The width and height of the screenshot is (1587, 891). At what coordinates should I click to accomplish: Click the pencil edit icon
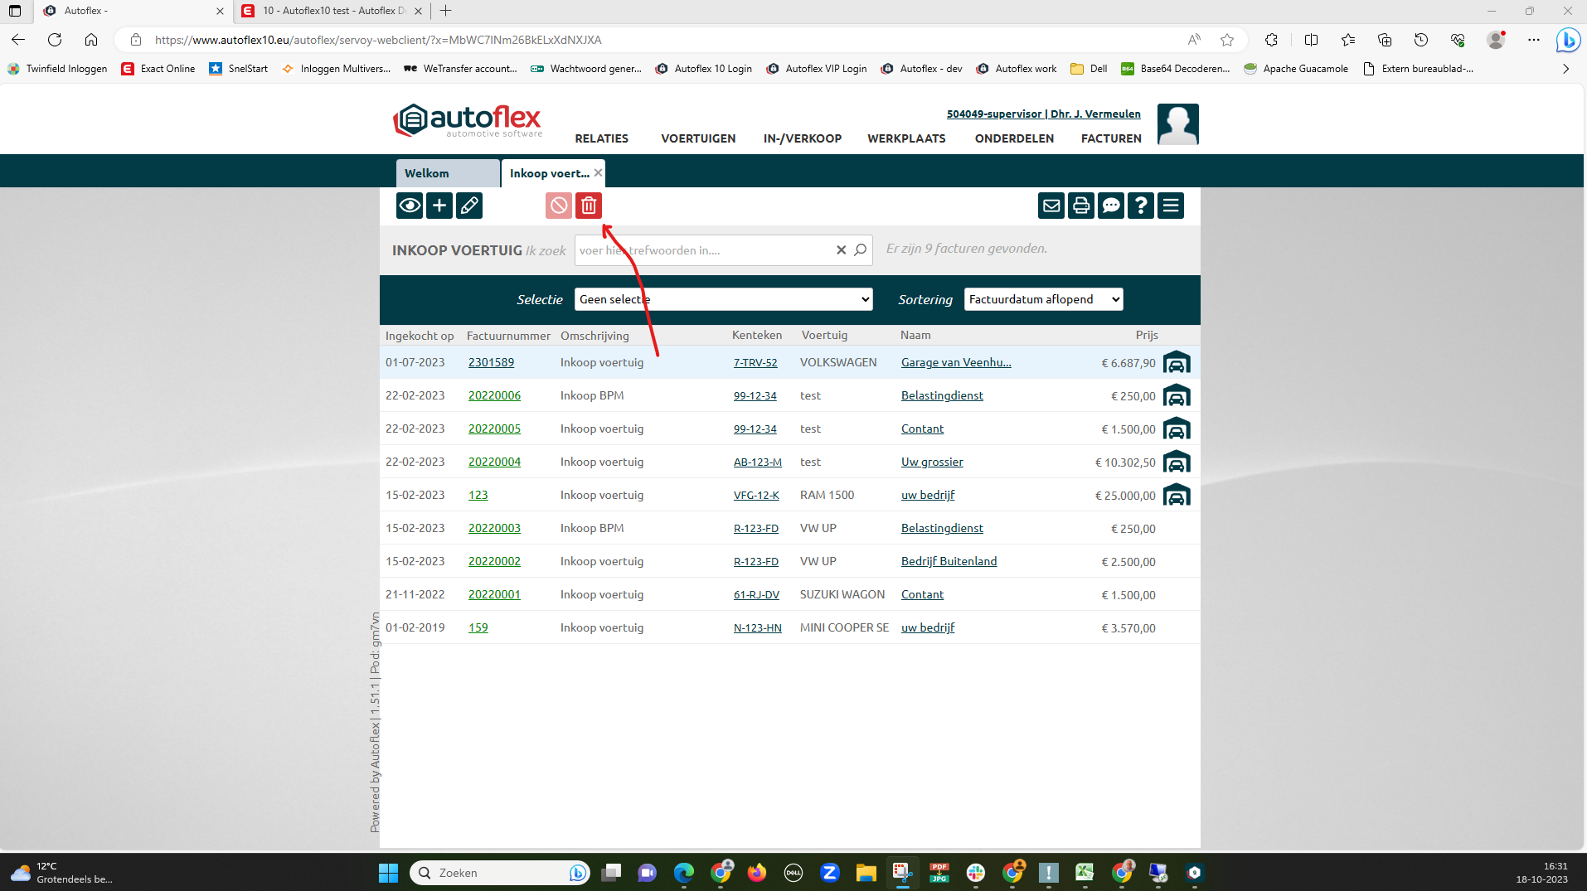[x=469, y=206]
